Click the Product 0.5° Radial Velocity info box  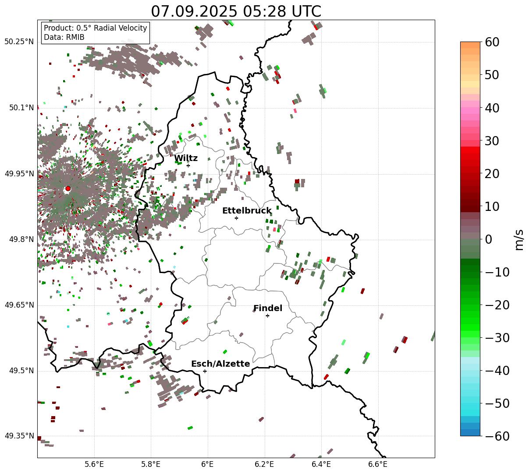[96, 33]
